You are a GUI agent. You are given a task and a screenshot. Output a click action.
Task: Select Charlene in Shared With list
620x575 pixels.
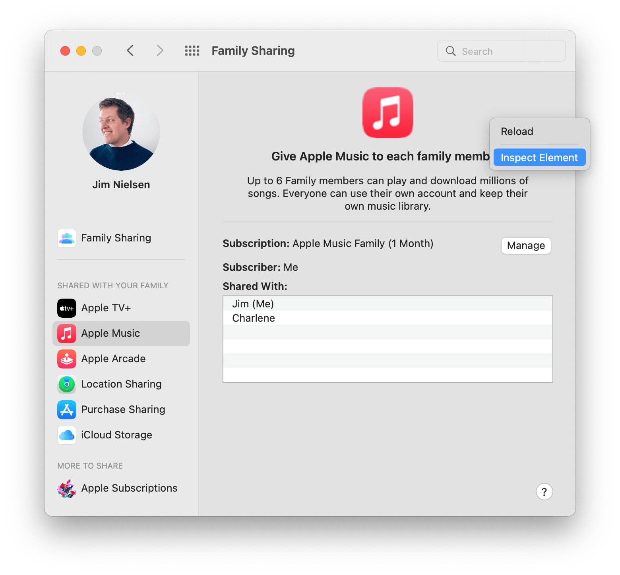point(388,318)
